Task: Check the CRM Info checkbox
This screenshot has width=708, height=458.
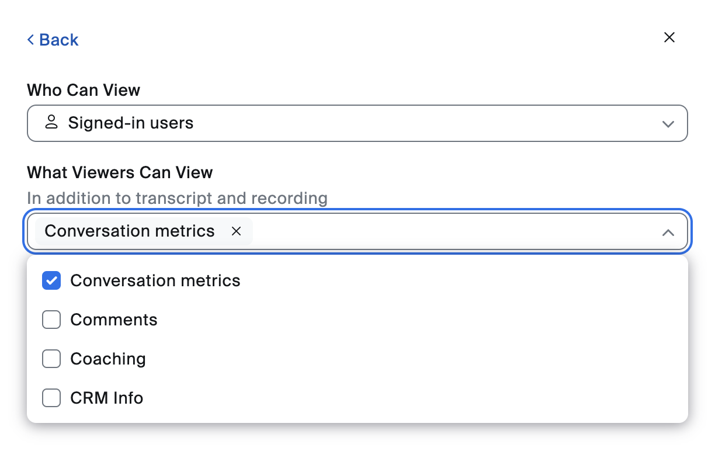Action: pos(51,398)
